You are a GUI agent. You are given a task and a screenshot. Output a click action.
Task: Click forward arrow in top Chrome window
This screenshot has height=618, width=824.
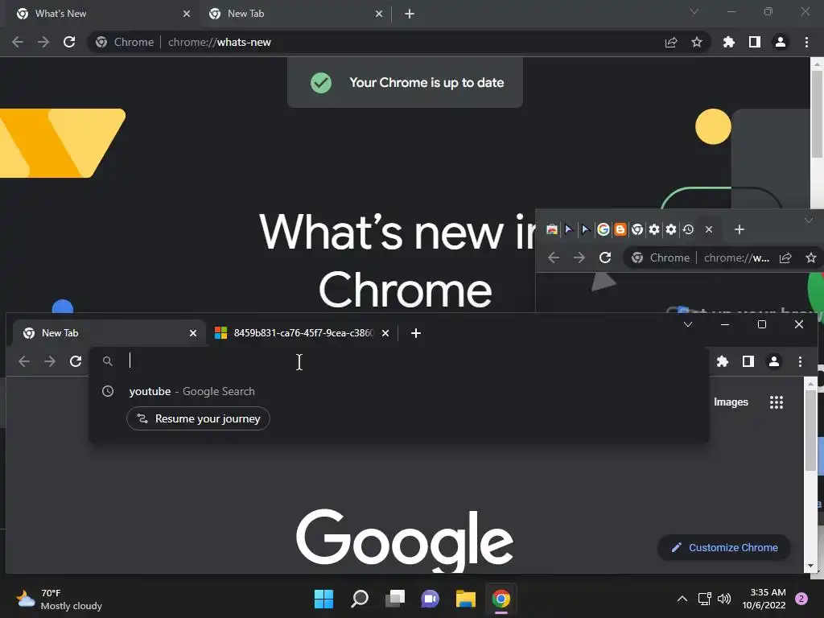coord(43,42)
